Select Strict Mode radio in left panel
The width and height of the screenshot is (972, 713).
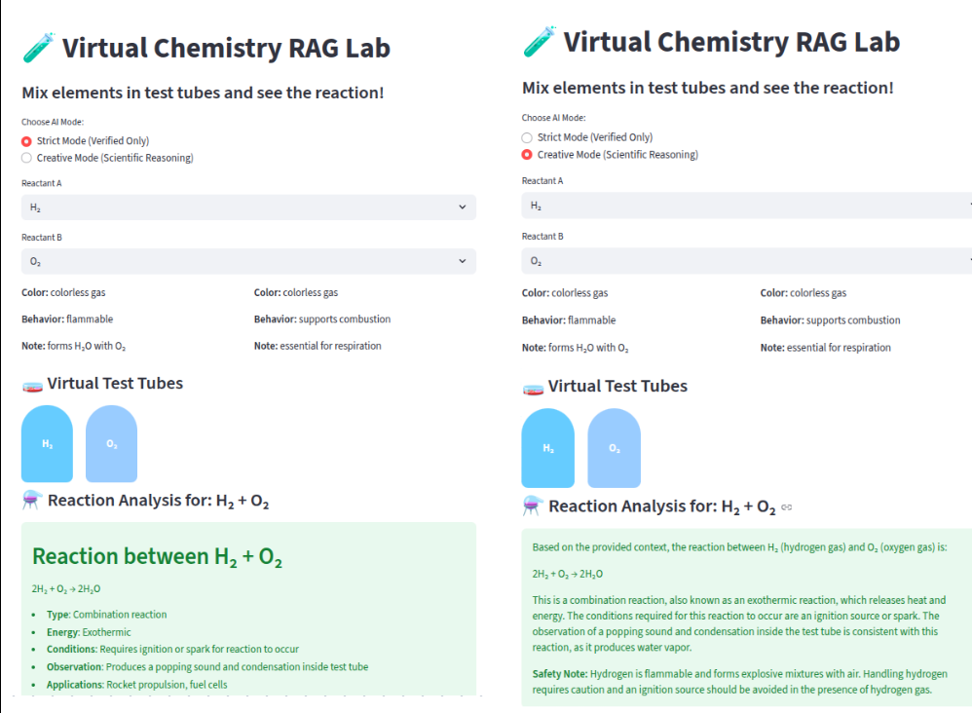pyautogui.click(x=27, y=141)
